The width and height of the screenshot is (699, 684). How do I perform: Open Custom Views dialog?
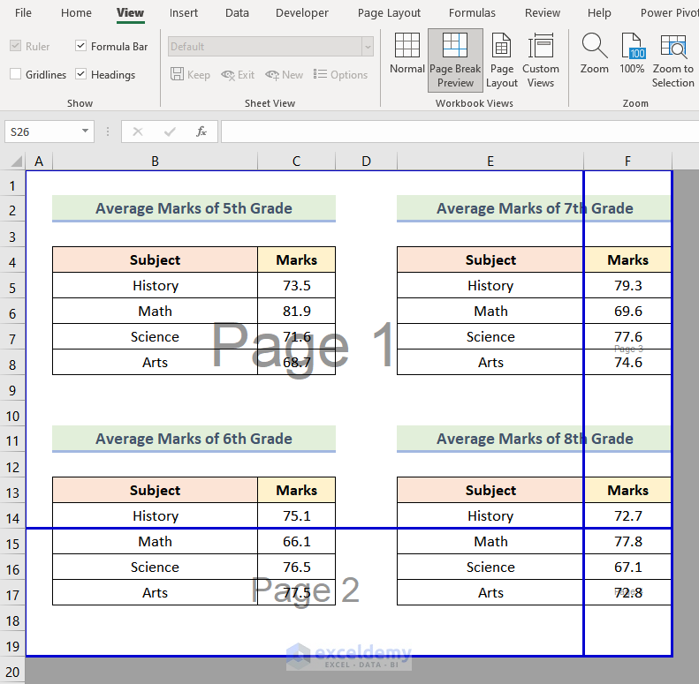(540, 59)
